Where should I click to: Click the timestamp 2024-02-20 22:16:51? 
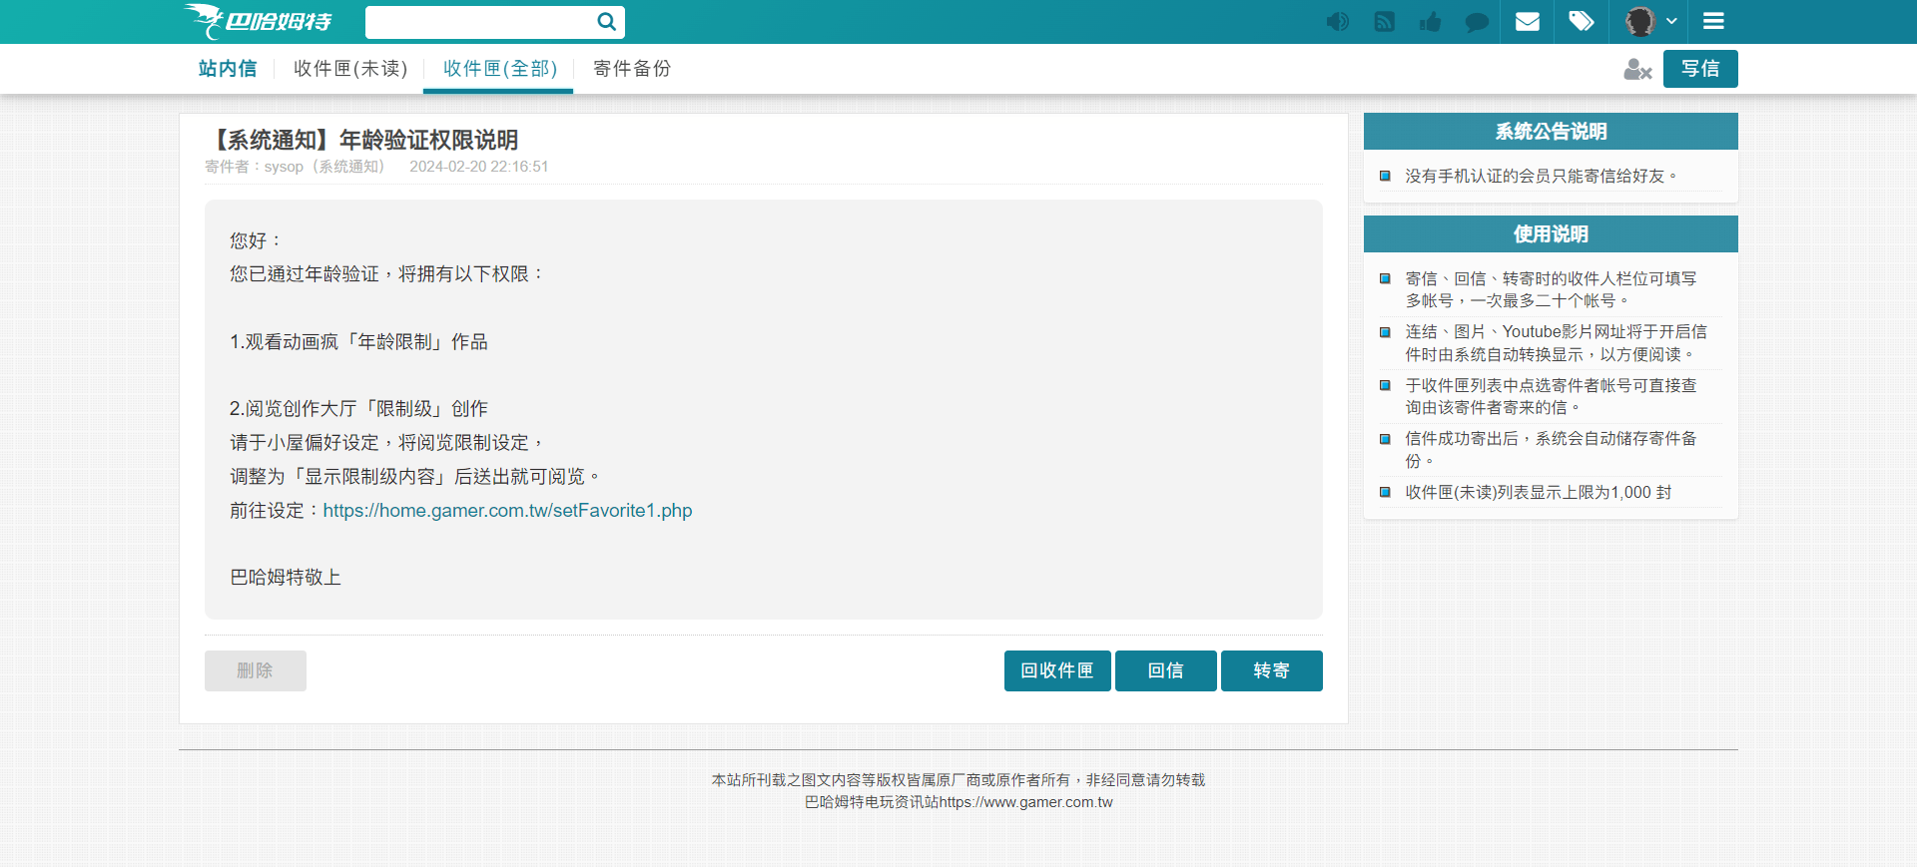[x=478, y=167]
